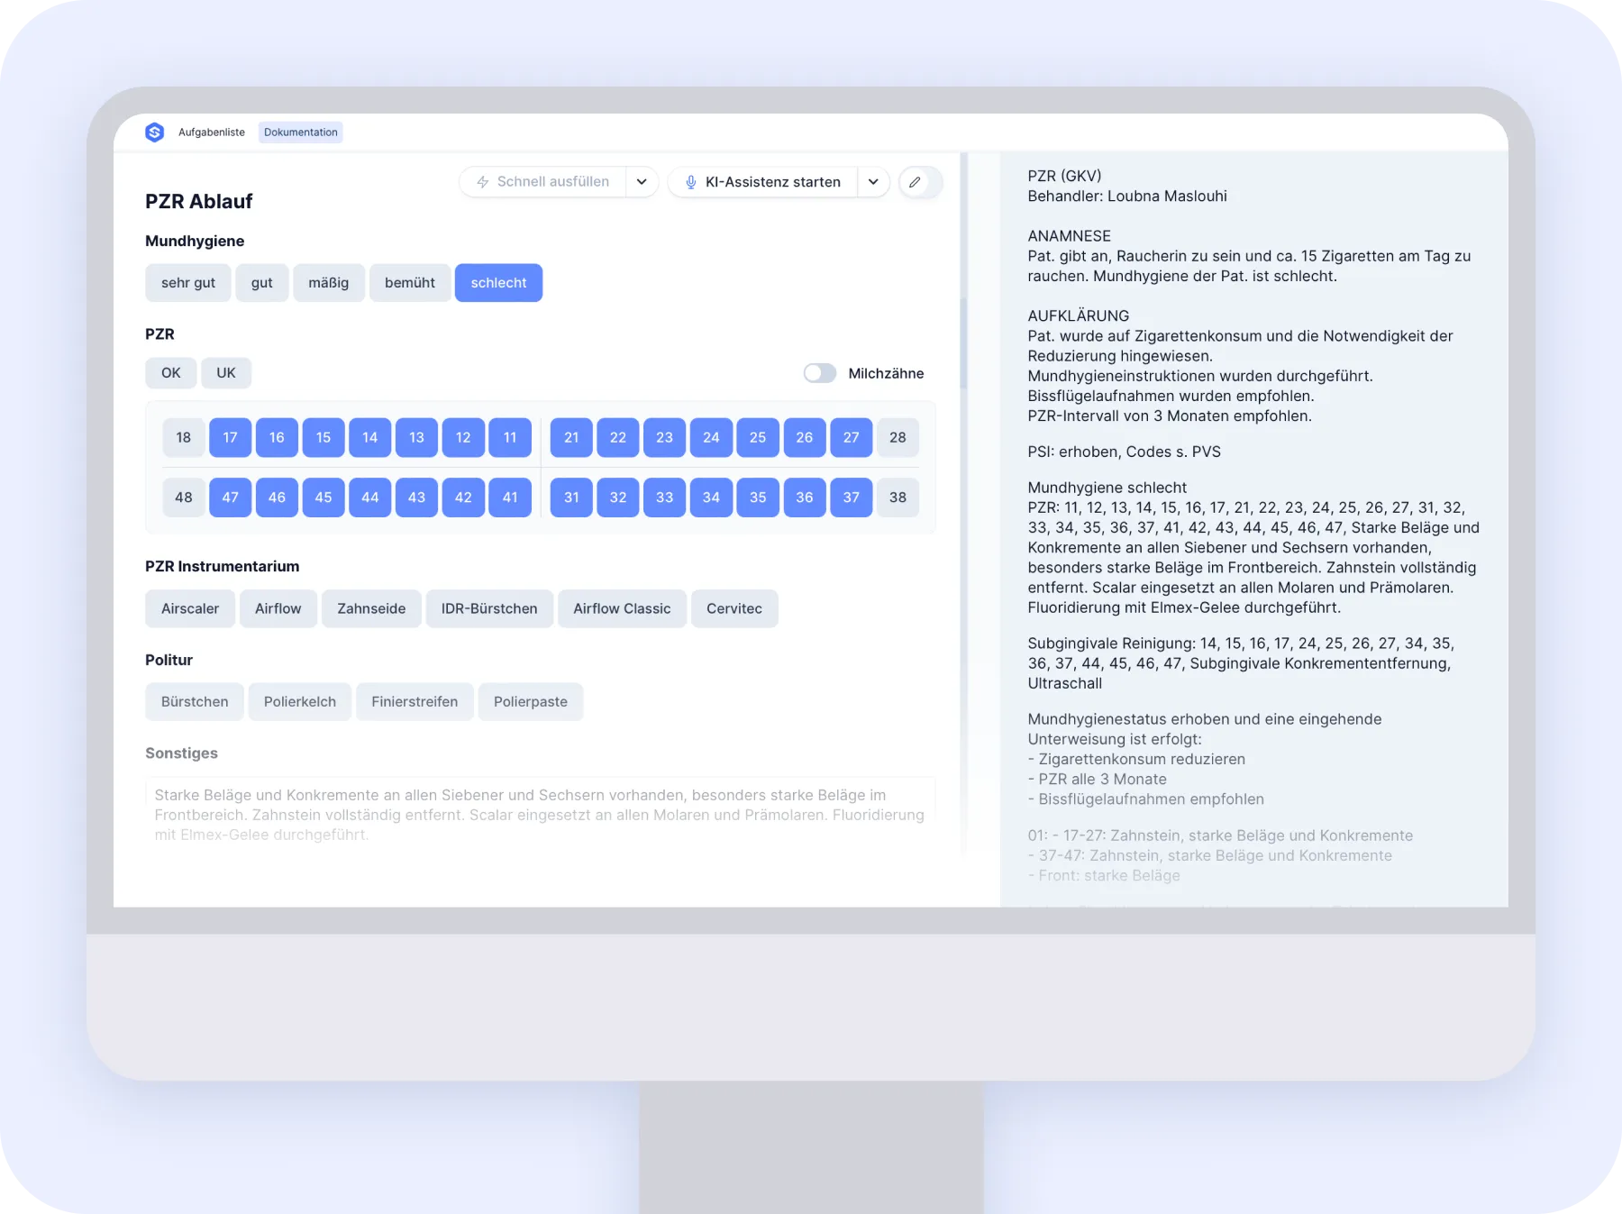Screen dimensions: 1622x1214
Task: Open the Aufgabenliste view
Action: click(211, 132)
